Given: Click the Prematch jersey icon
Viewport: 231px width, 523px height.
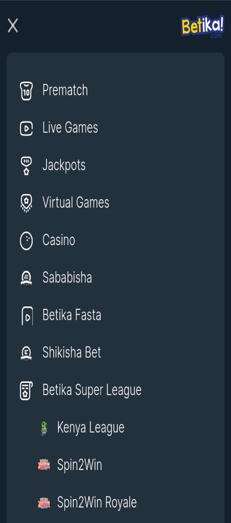Looking at the screenshot, I should (26, 91).
